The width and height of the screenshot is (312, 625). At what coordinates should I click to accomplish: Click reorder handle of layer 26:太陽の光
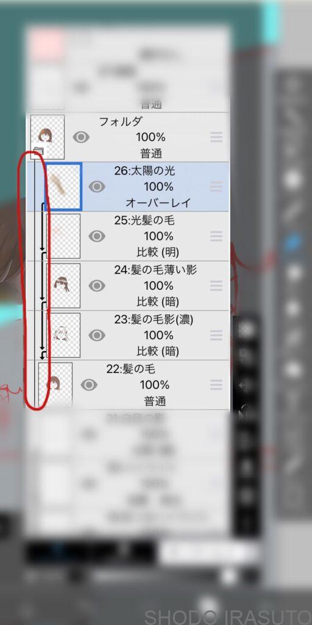(x=216, y=187)
